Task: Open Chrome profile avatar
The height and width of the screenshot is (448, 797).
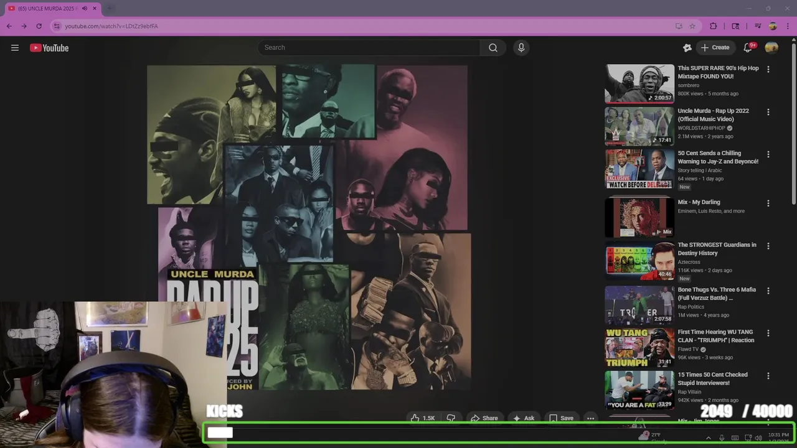Action: pyautogui.click(x=773, y=26)
